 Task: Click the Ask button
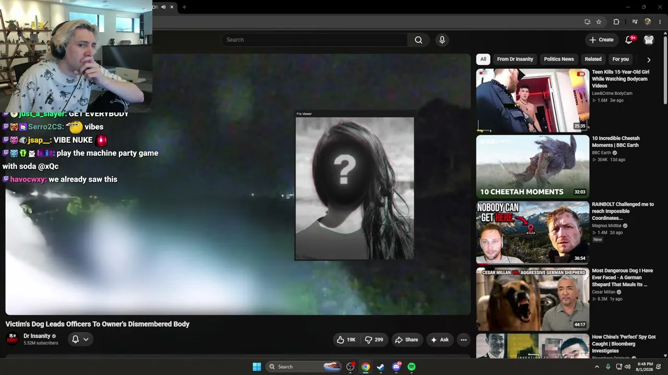[x=439, y=340]
